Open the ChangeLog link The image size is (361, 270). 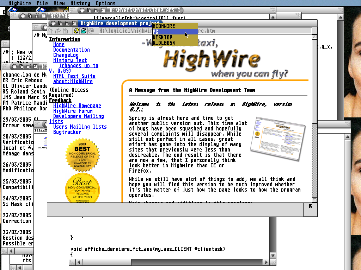tap(66, 55)
